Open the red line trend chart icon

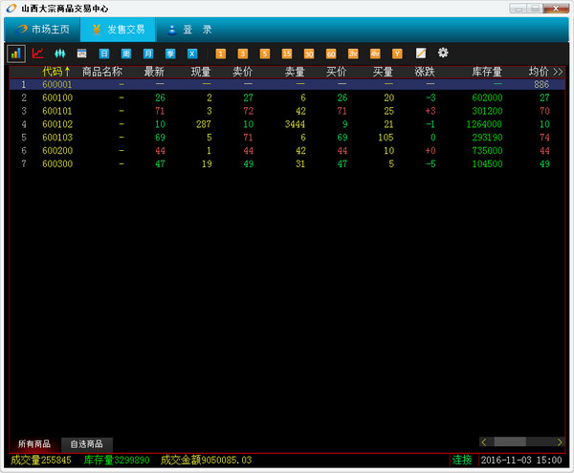click(38, 54)
